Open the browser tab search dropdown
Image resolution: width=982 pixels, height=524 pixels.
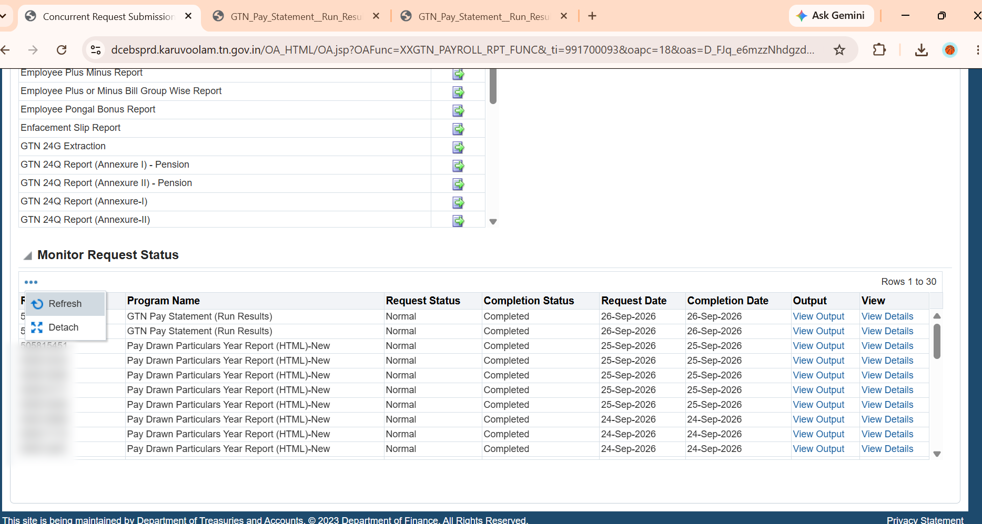coord(3,16)
